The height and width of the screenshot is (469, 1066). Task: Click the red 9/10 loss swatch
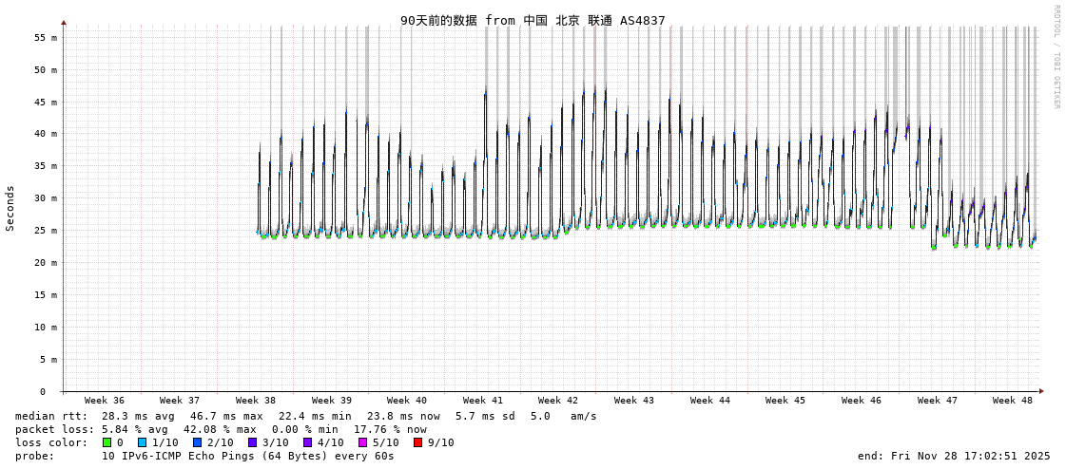[x=417, y=442]
